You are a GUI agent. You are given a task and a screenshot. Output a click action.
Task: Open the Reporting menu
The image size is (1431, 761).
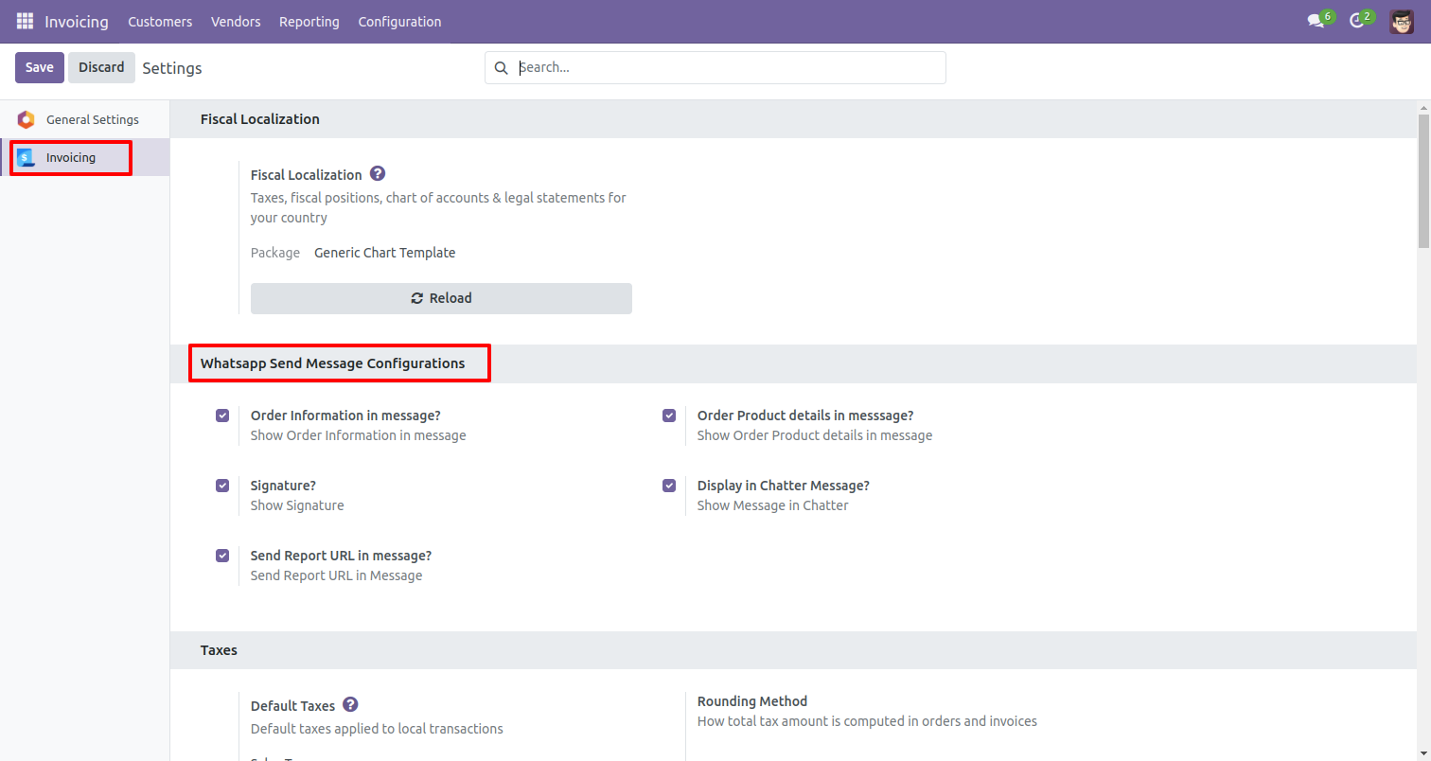(x=309, y=21)
